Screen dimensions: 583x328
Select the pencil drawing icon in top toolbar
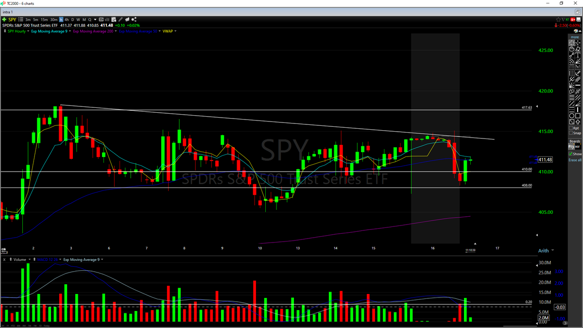point(120,19)
